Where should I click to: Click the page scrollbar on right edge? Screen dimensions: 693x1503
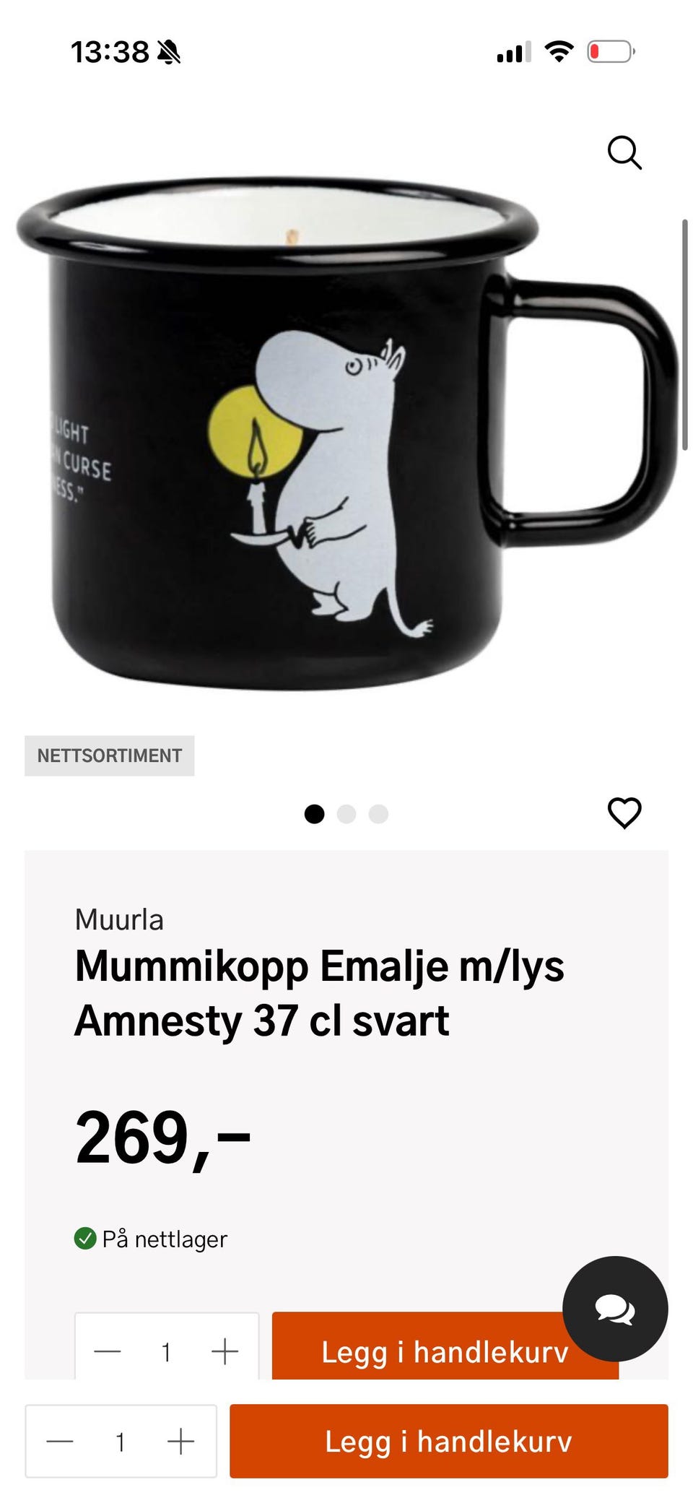(x=685, y=334)
